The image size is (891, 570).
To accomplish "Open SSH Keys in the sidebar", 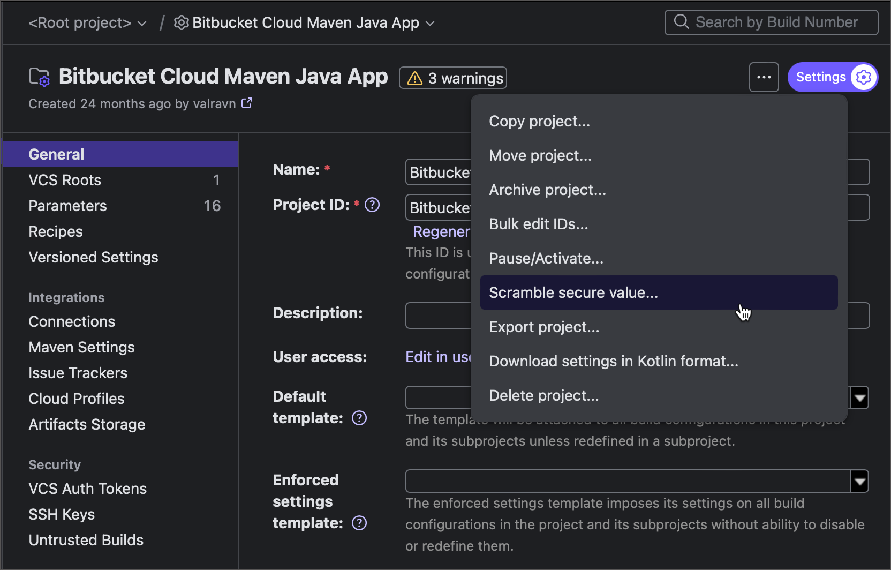I will [62, 514].
